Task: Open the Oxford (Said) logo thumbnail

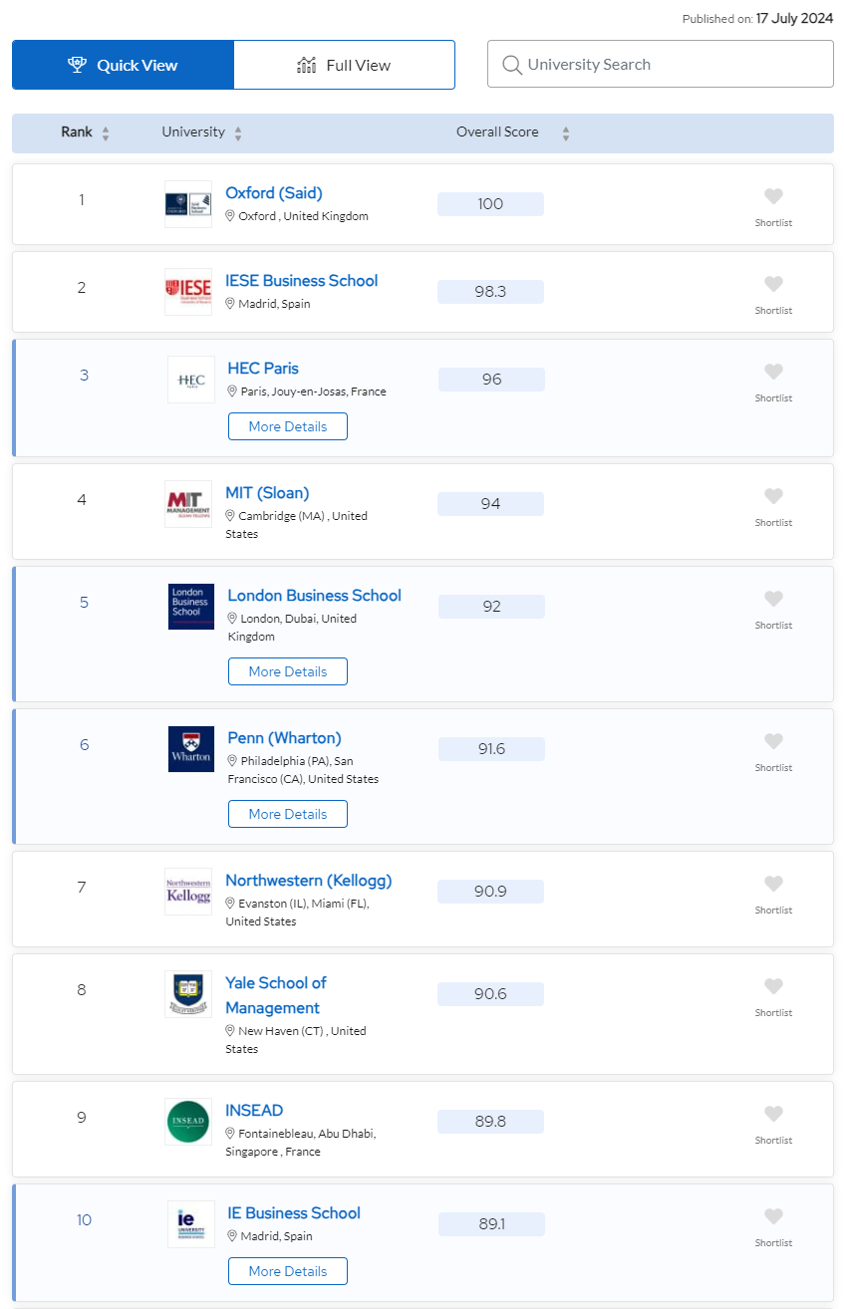Action: tap(188, 204)
